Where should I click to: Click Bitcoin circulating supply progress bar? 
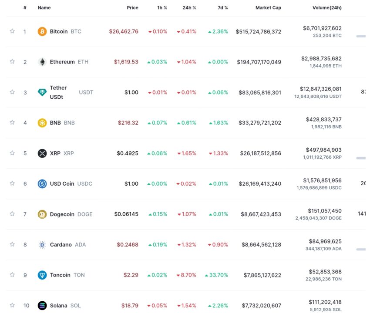pyautogui.click(x=361, y=36)
